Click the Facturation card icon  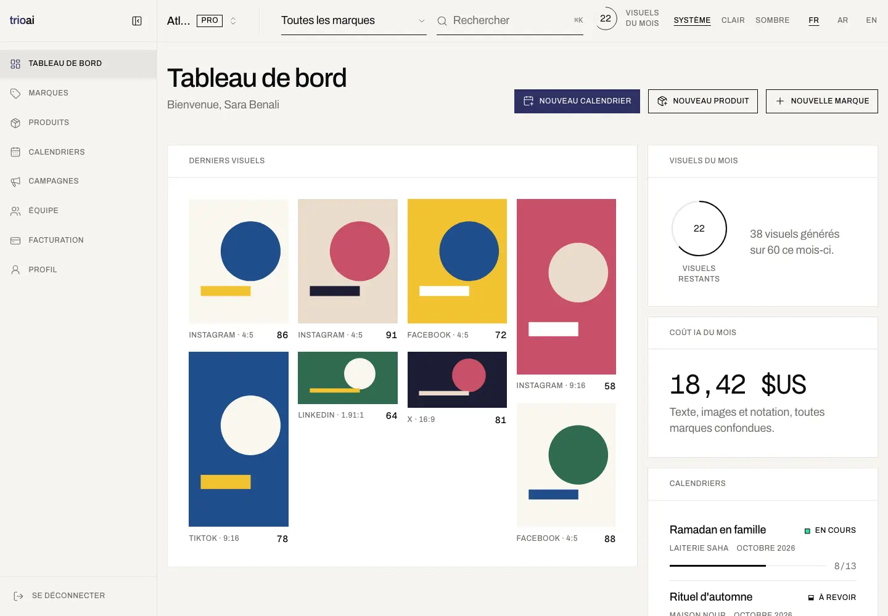[x=15, y=240]
